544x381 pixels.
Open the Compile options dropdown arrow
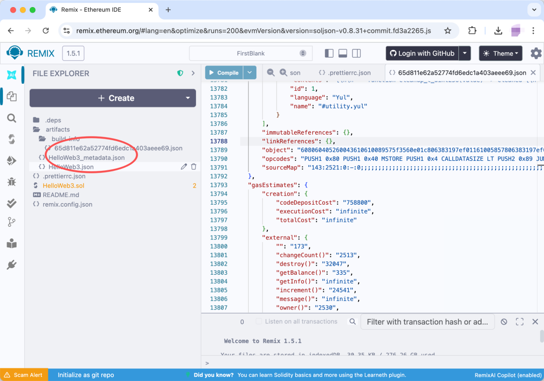click(x=249, y=73)
